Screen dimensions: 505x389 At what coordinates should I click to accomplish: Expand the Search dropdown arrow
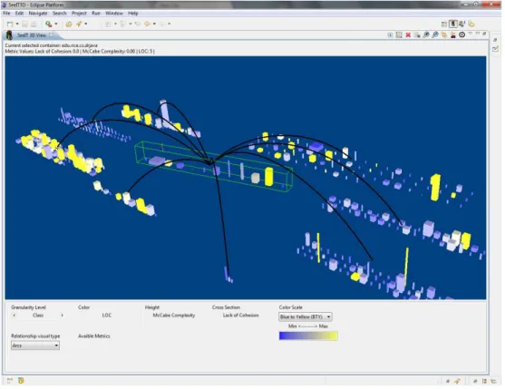coord(85,24)
